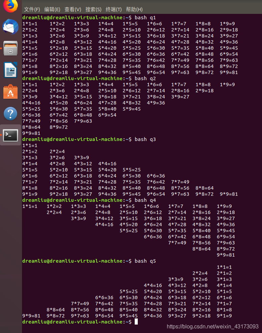
Task: Click '6*6=36' ending q3's sixth row
Action: coord(156,176)
